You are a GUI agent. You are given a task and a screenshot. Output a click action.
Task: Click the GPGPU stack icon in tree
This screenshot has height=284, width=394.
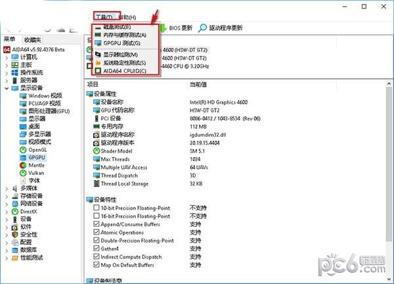(23, 158)
